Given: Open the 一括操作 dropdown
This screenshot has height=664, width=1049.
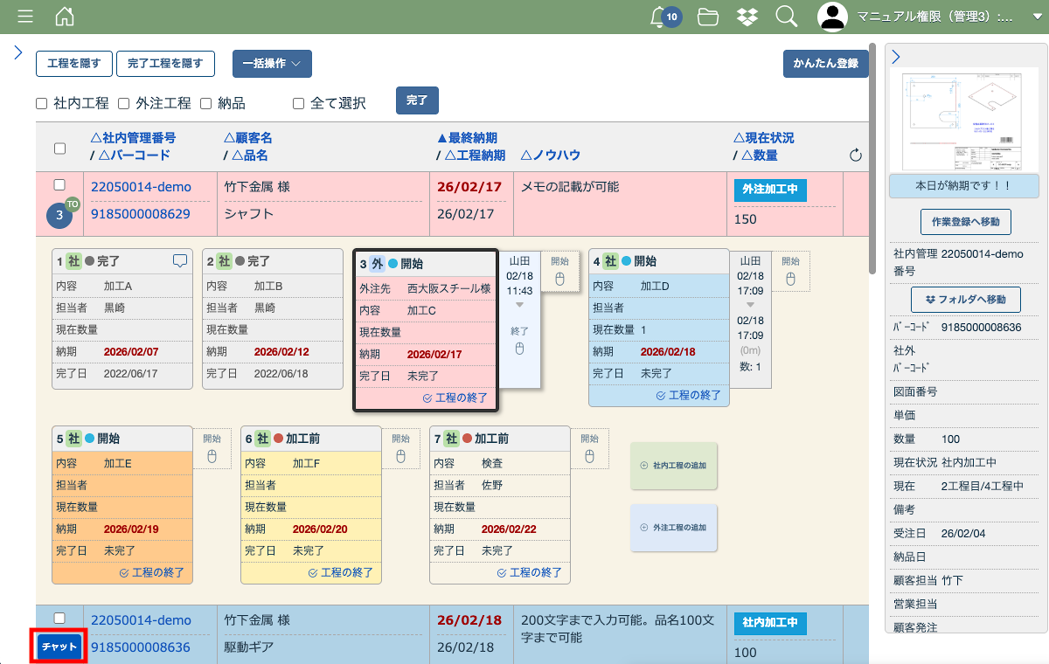Looking at the screenshot, I should (272, 64).
